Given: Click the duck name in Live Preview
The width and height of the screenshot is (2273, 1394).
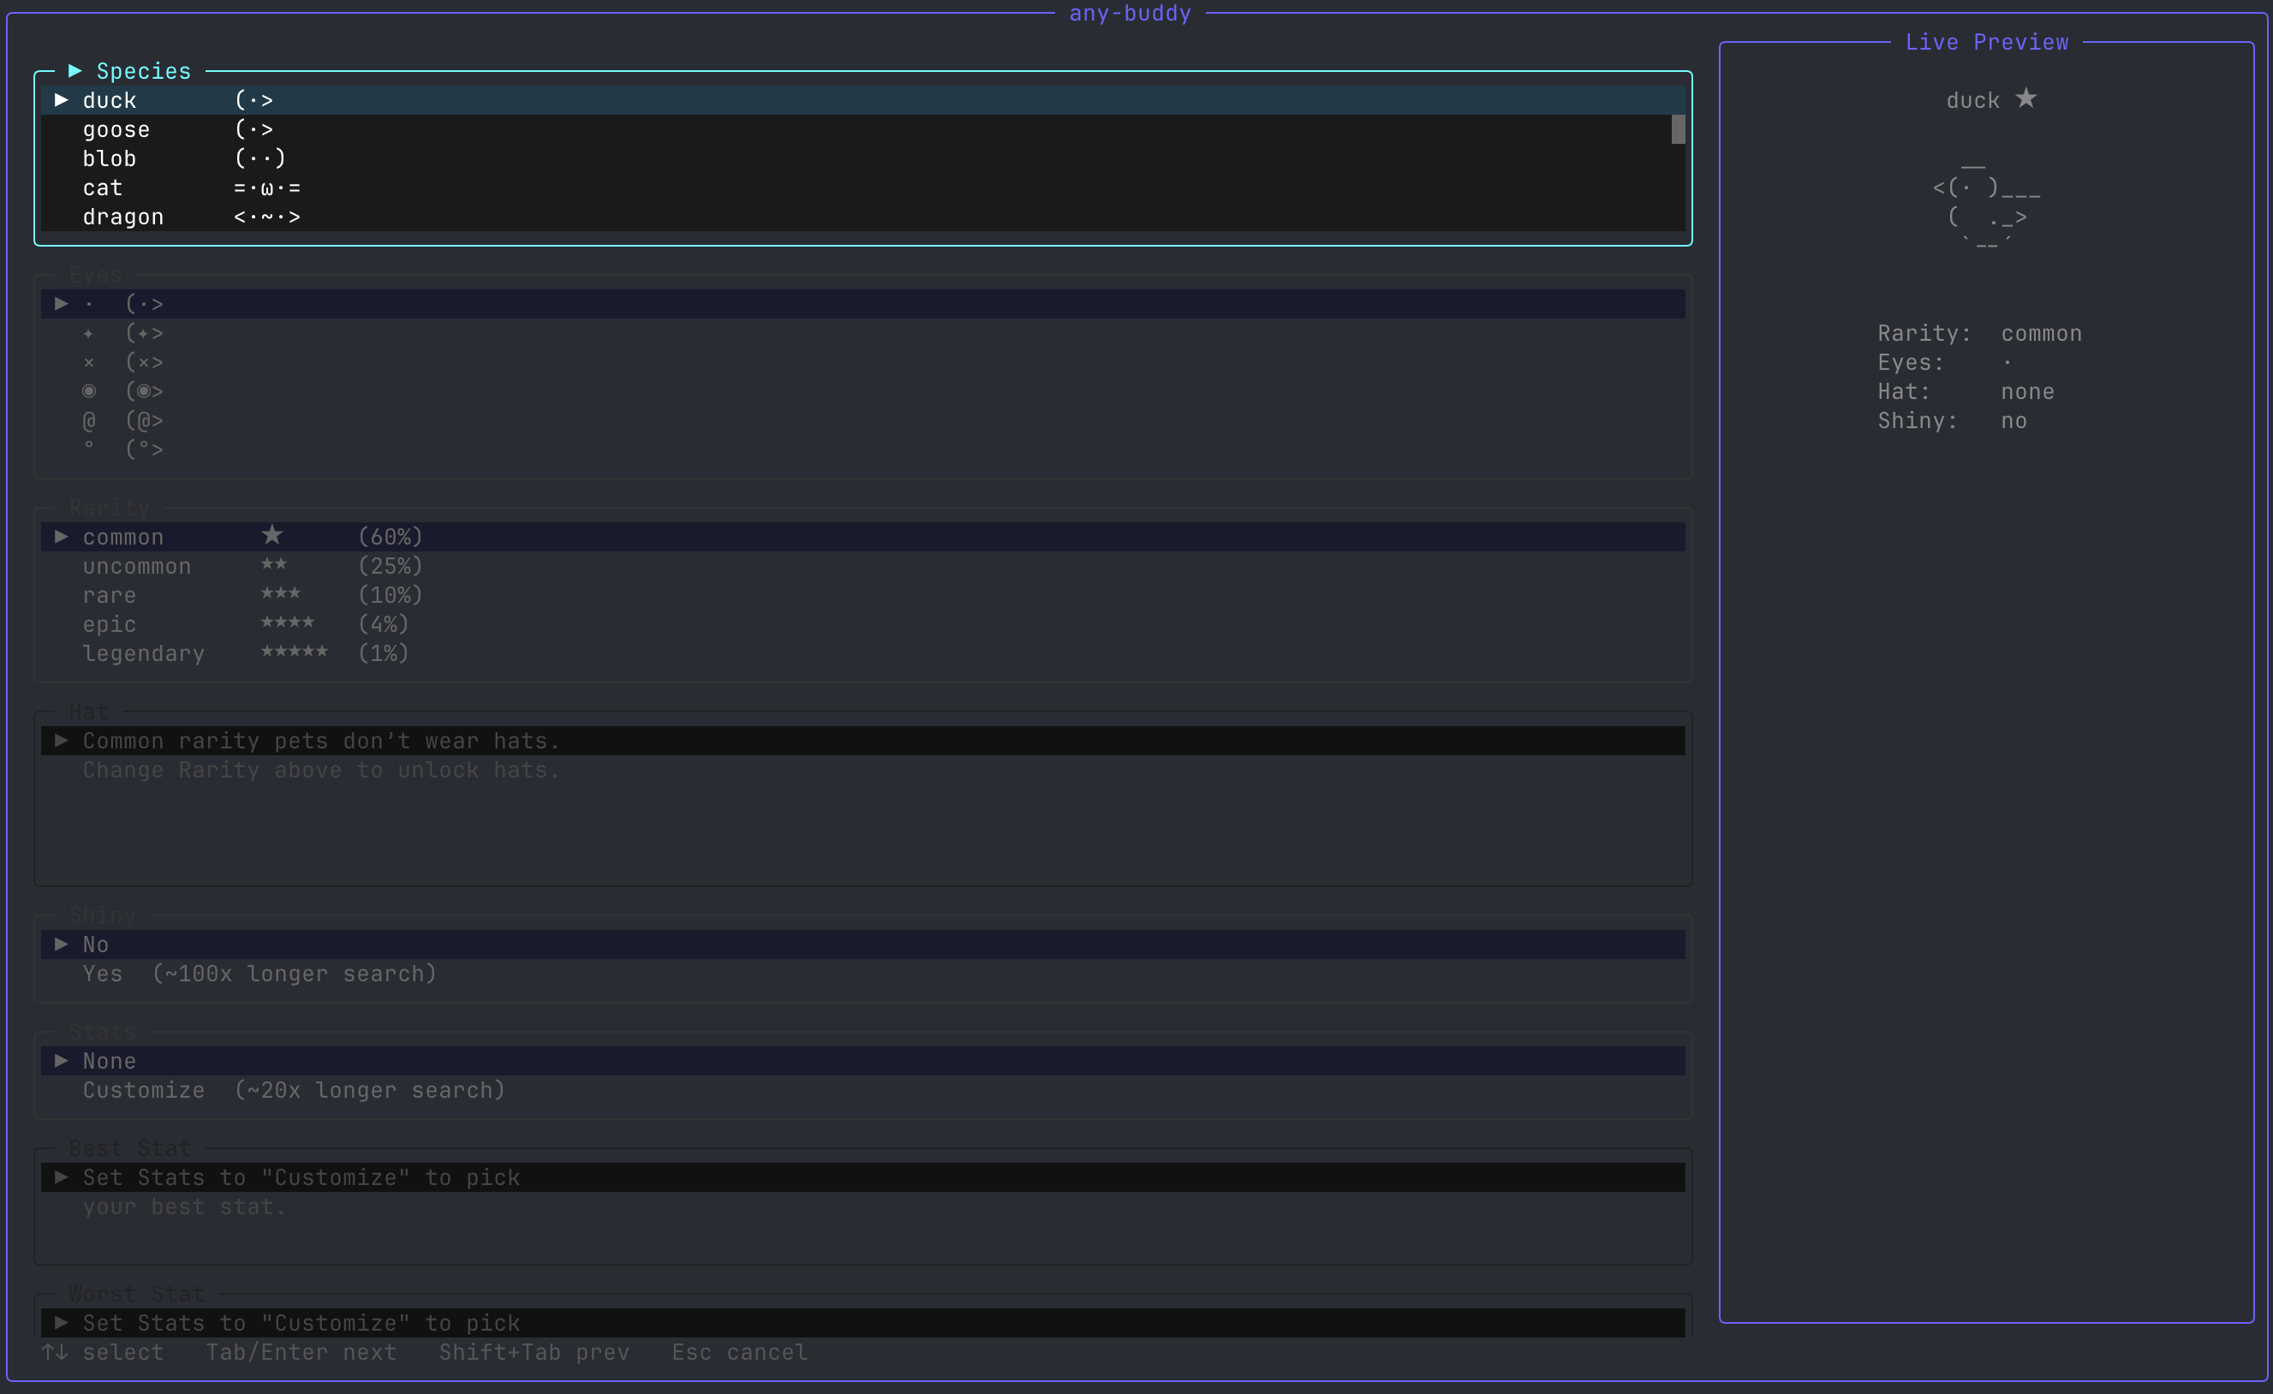Looking at the screenshot, I should pos(1973,100).
